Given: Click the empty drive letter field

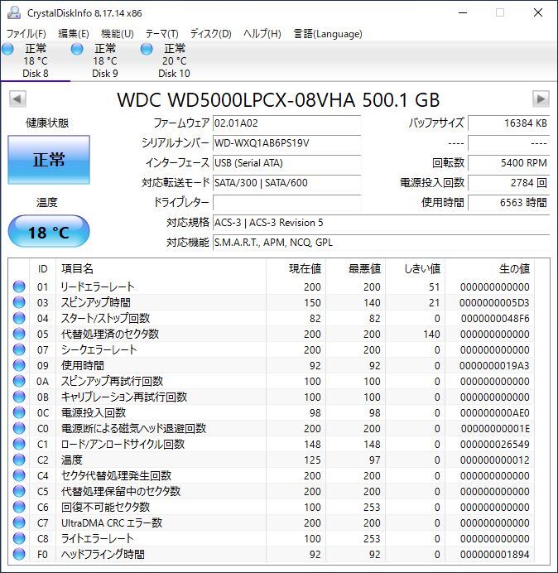Looking at the screenshot, I should click(x=286, y=202).
